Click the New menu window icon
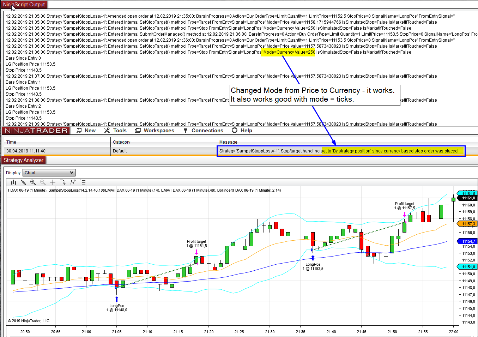 pyautogui.click(x=79, y=131)
